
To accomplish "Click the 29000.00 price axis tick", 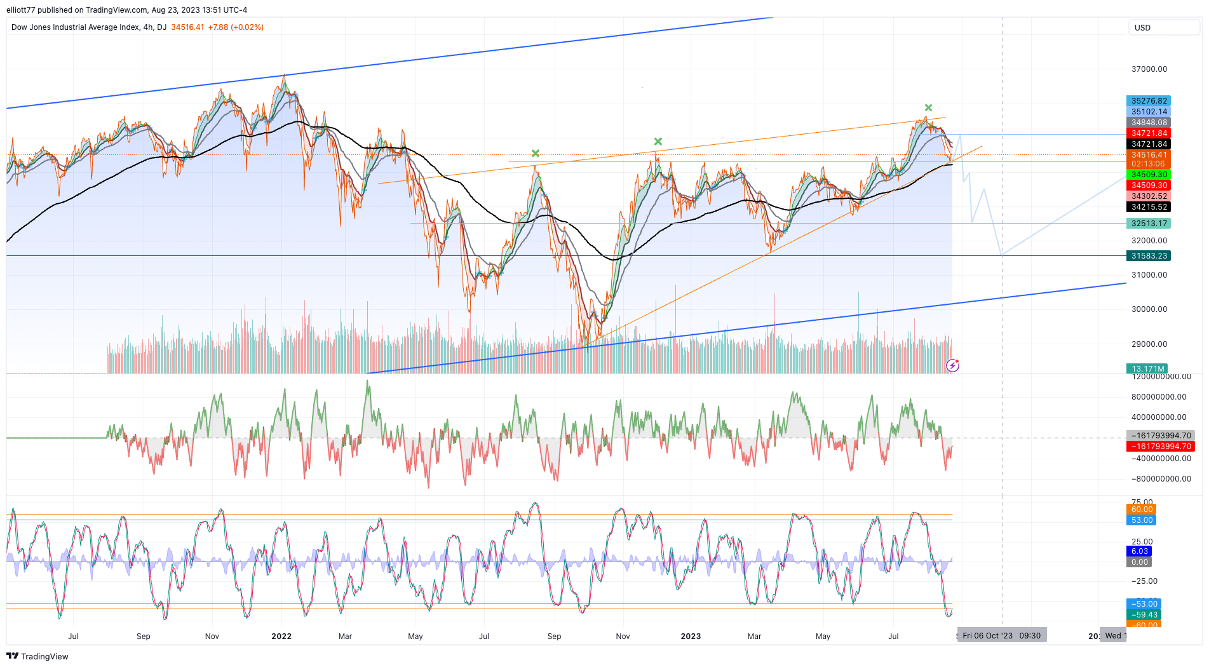I will click(1149, 344).
